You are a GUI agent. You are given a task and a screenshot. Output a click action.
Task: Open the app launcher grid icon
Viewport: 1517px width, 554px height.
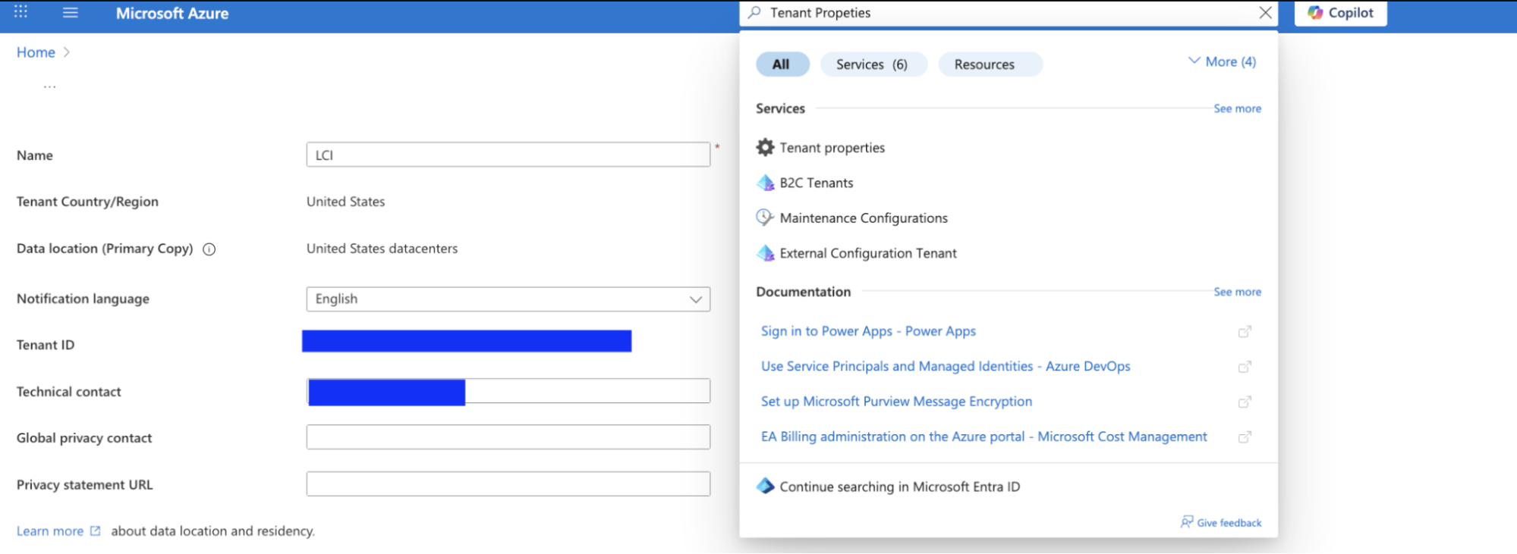click(x=20, y=12)
